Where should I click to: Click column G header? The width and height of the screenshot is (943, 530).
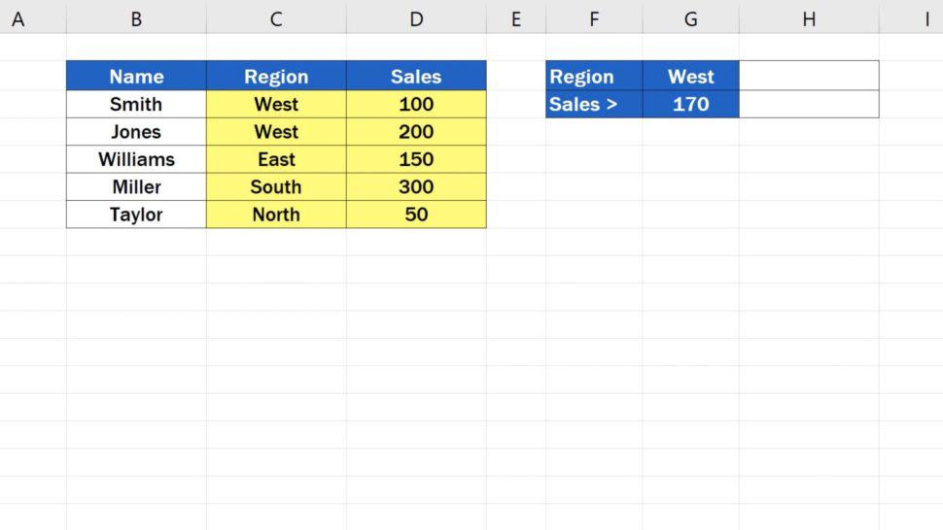tap(690, 18)
